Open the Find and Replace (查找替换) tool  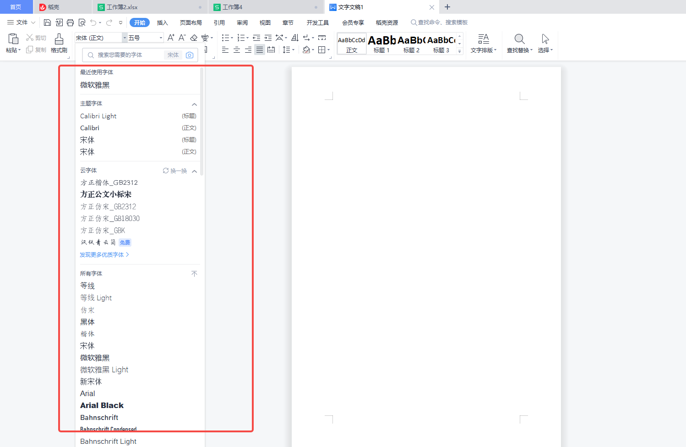click(519, 43)
